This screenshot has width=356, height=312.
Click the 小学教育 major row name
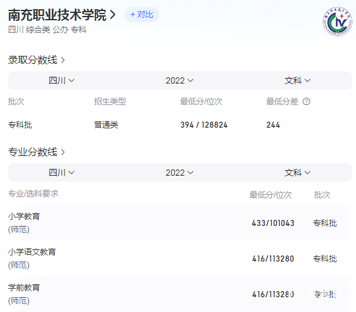click(x=24, y=216)
